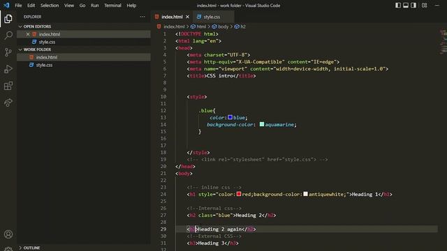Open the antiquewhite color swatch
Viewport: 447px width, 251px height.
click(x=306, y=194)
